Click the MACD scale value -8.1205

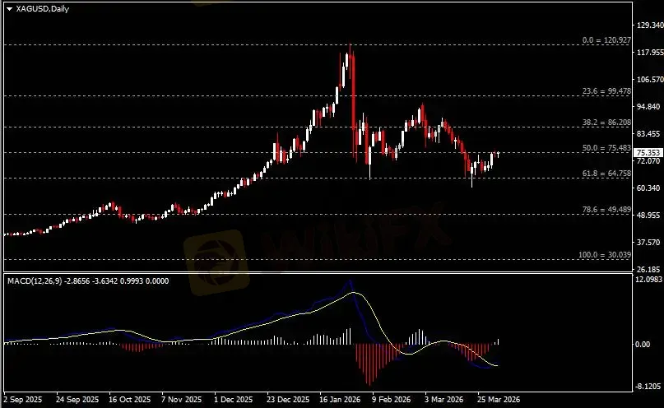[648, 387]
